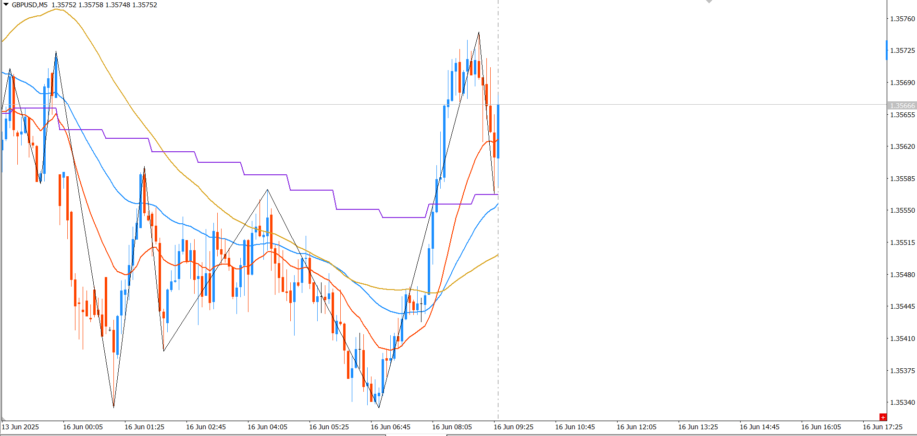The height and width of the screenshot is (436, 917).
Task: Click the 16 Jun 00:05 time label
Action: (x=83, y=427)
